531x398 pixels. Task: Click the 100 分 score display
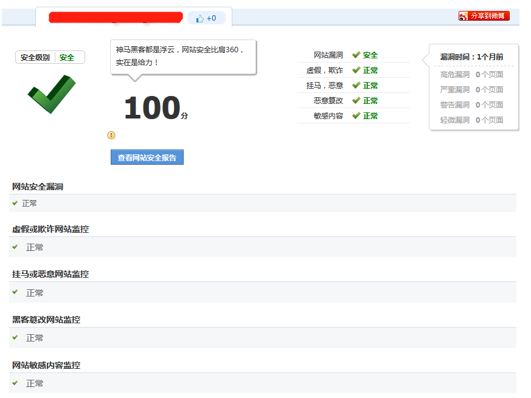pyautogui.click(x=154, y=109)
